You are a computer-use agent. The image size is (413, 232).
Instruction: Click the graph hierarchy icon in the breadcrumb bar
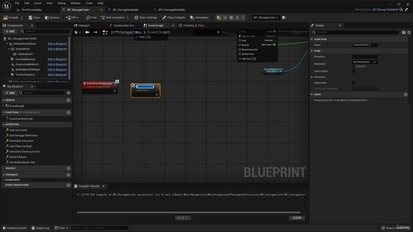tap(105, 32)
